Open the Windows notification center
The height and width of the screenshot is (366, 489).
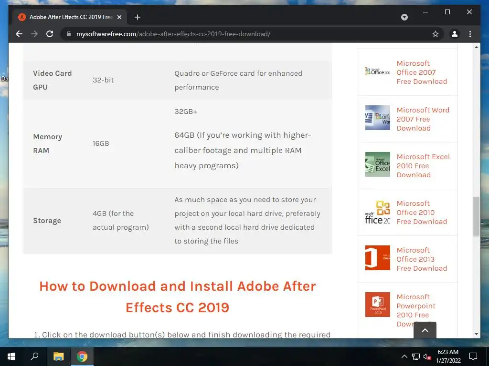473,356
